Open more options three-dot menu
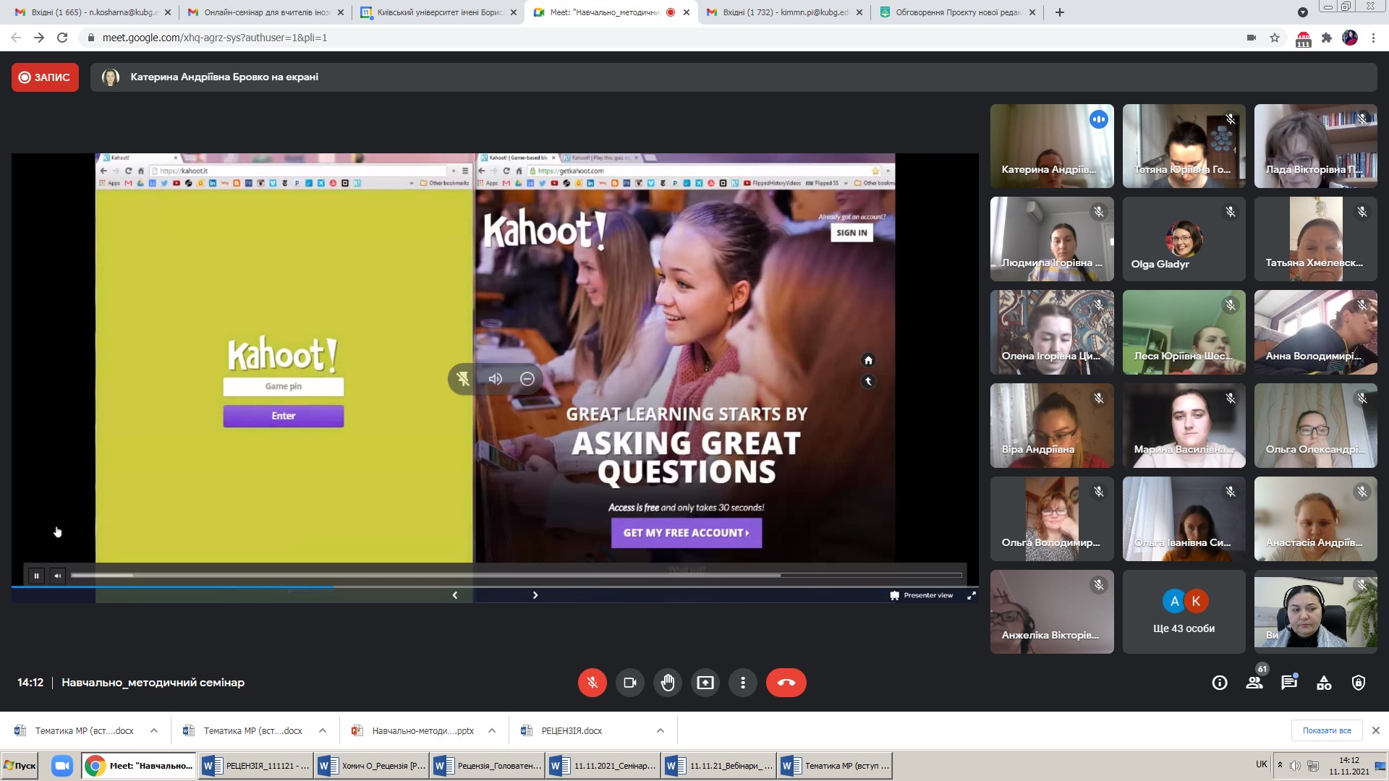 tap(743, 683)
